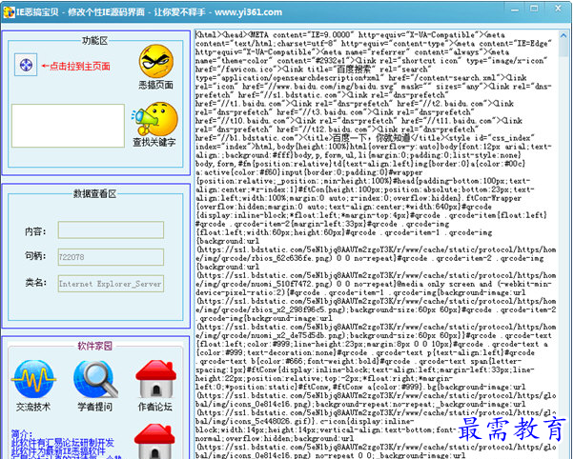Screen dimensions: 574x459
Task: Click the HTML source code text area
Action: pos(376,245)
